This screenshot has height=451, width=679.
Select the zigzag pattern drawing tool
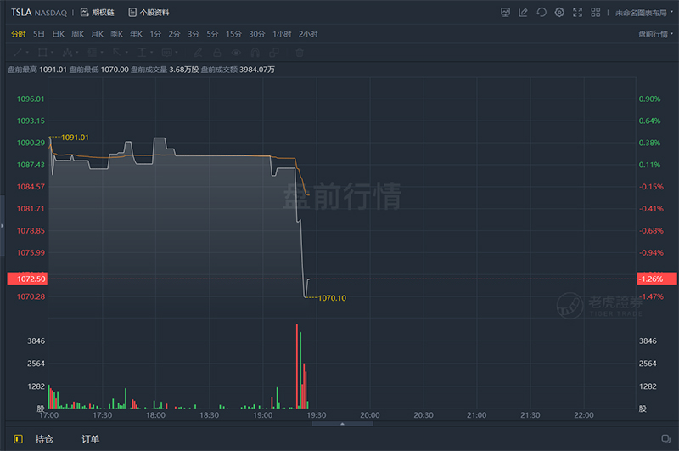tap(67, 53)
